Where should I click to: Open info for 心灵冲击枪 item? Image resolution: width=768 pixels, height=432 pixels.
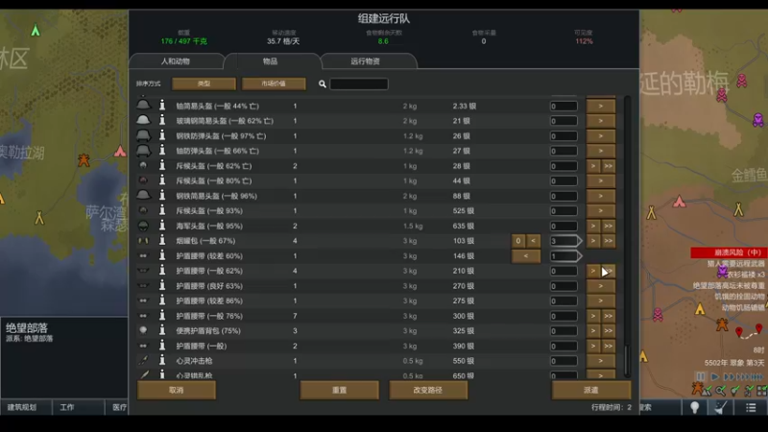coord(162,361)
